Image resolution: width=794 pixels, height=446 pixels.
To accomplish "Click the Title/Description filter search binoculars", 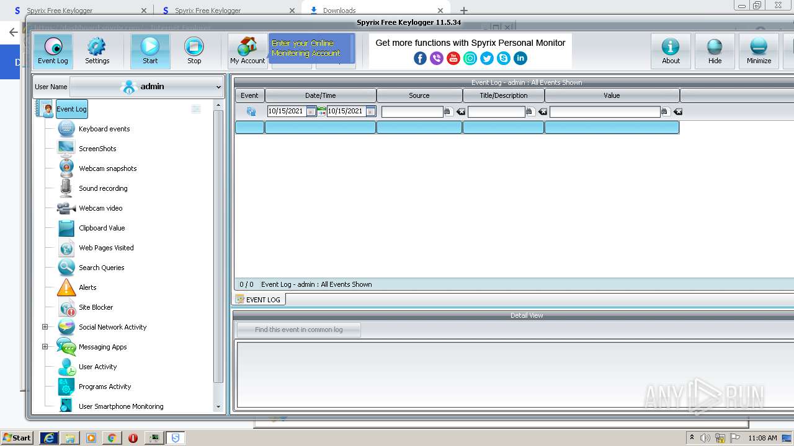I will (530, 111).
